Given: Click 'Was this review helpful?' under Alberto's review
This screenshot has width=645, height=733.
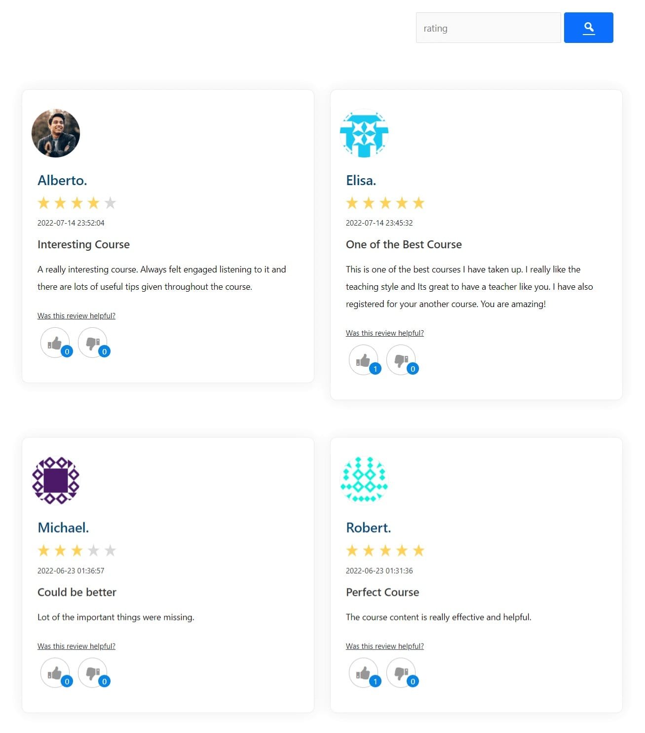Looking at the screenshot, I should pos(76,316).
